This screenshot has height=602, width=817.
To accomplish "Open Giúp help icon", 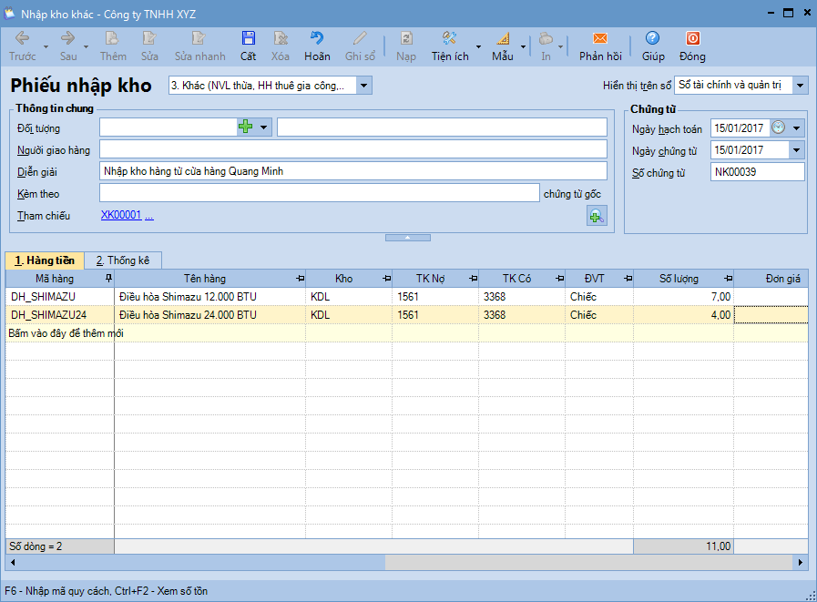I will coord(653,39).
